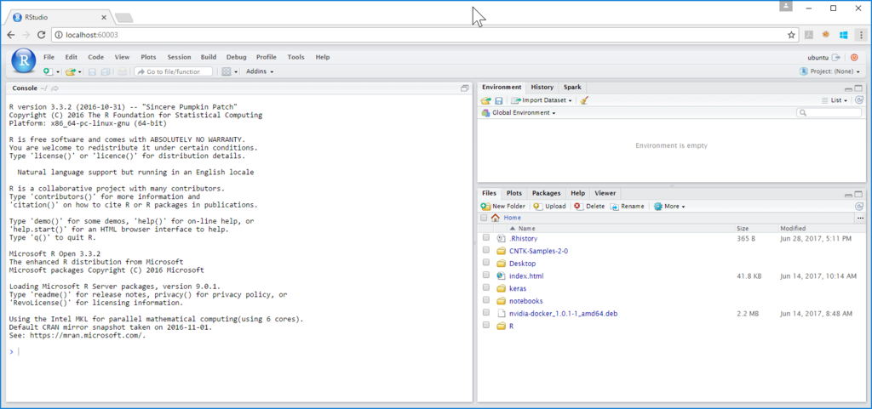Click the Load workspace icon in Environment
This screenshot has height=409, width=872.
click(485, 100)
